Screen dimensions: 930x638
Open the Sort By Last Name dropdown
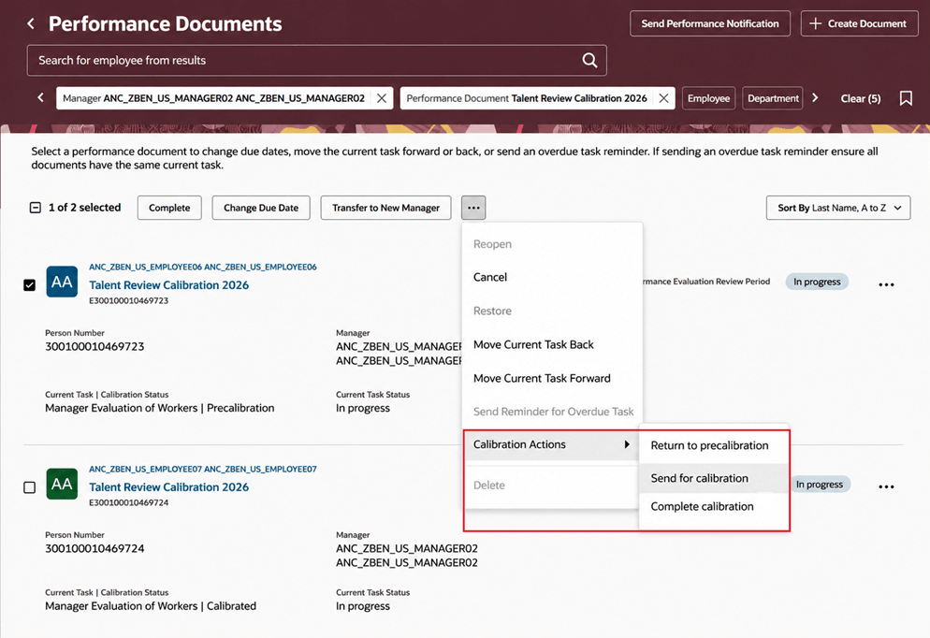click(838, 208)
